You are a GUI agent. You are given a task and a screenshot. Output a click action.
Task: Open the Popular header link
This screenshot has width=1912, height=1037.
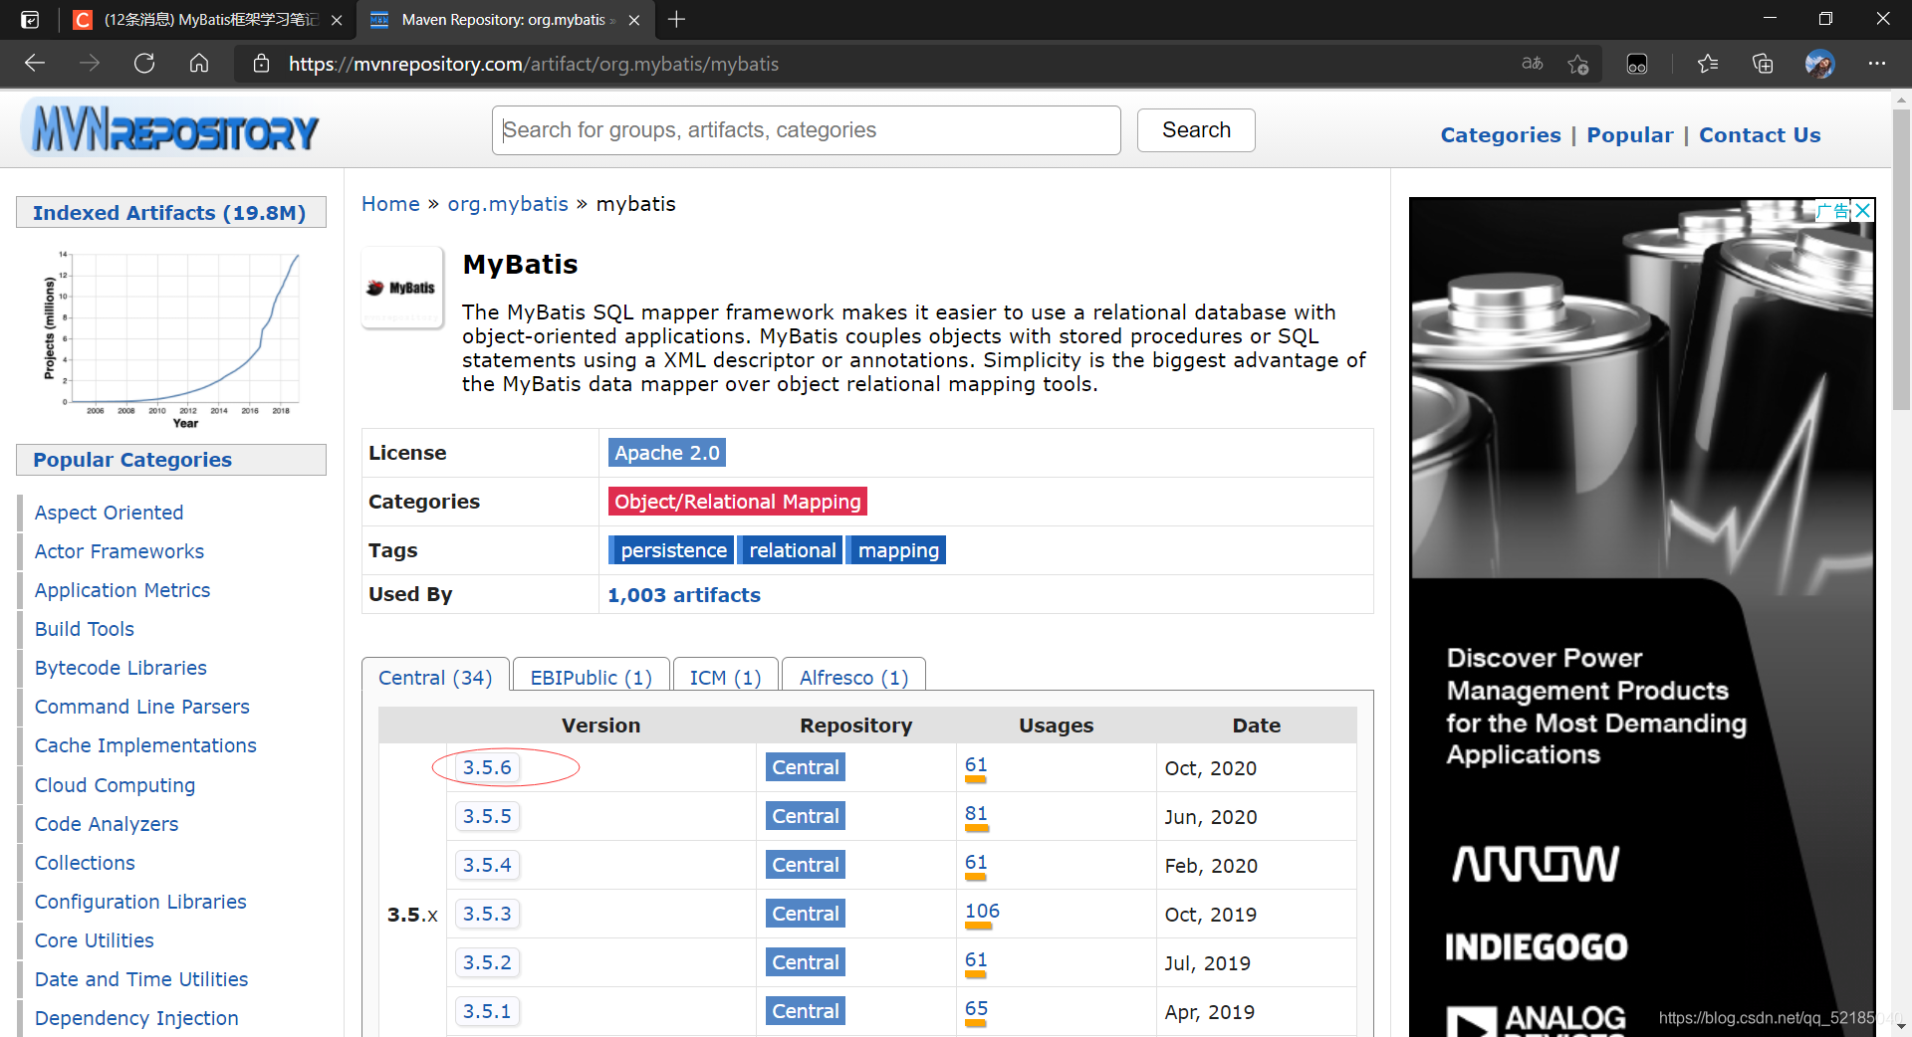(1629, 135)
